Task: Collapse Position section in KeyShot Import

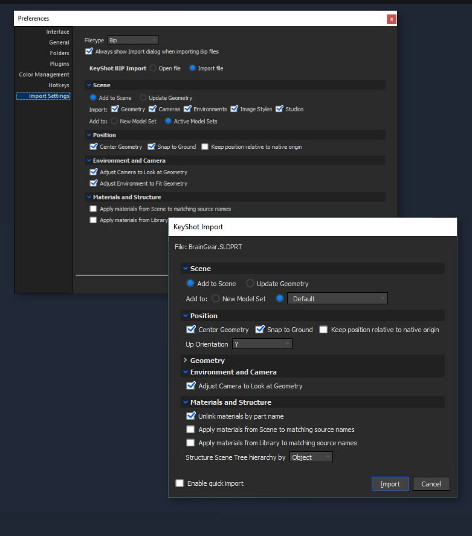Action: coord(186,316)
